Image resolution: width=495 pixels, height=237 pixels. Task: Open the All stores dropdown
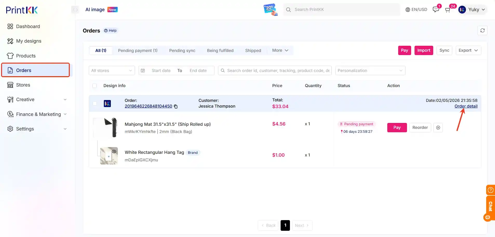[x=112, y=70]
